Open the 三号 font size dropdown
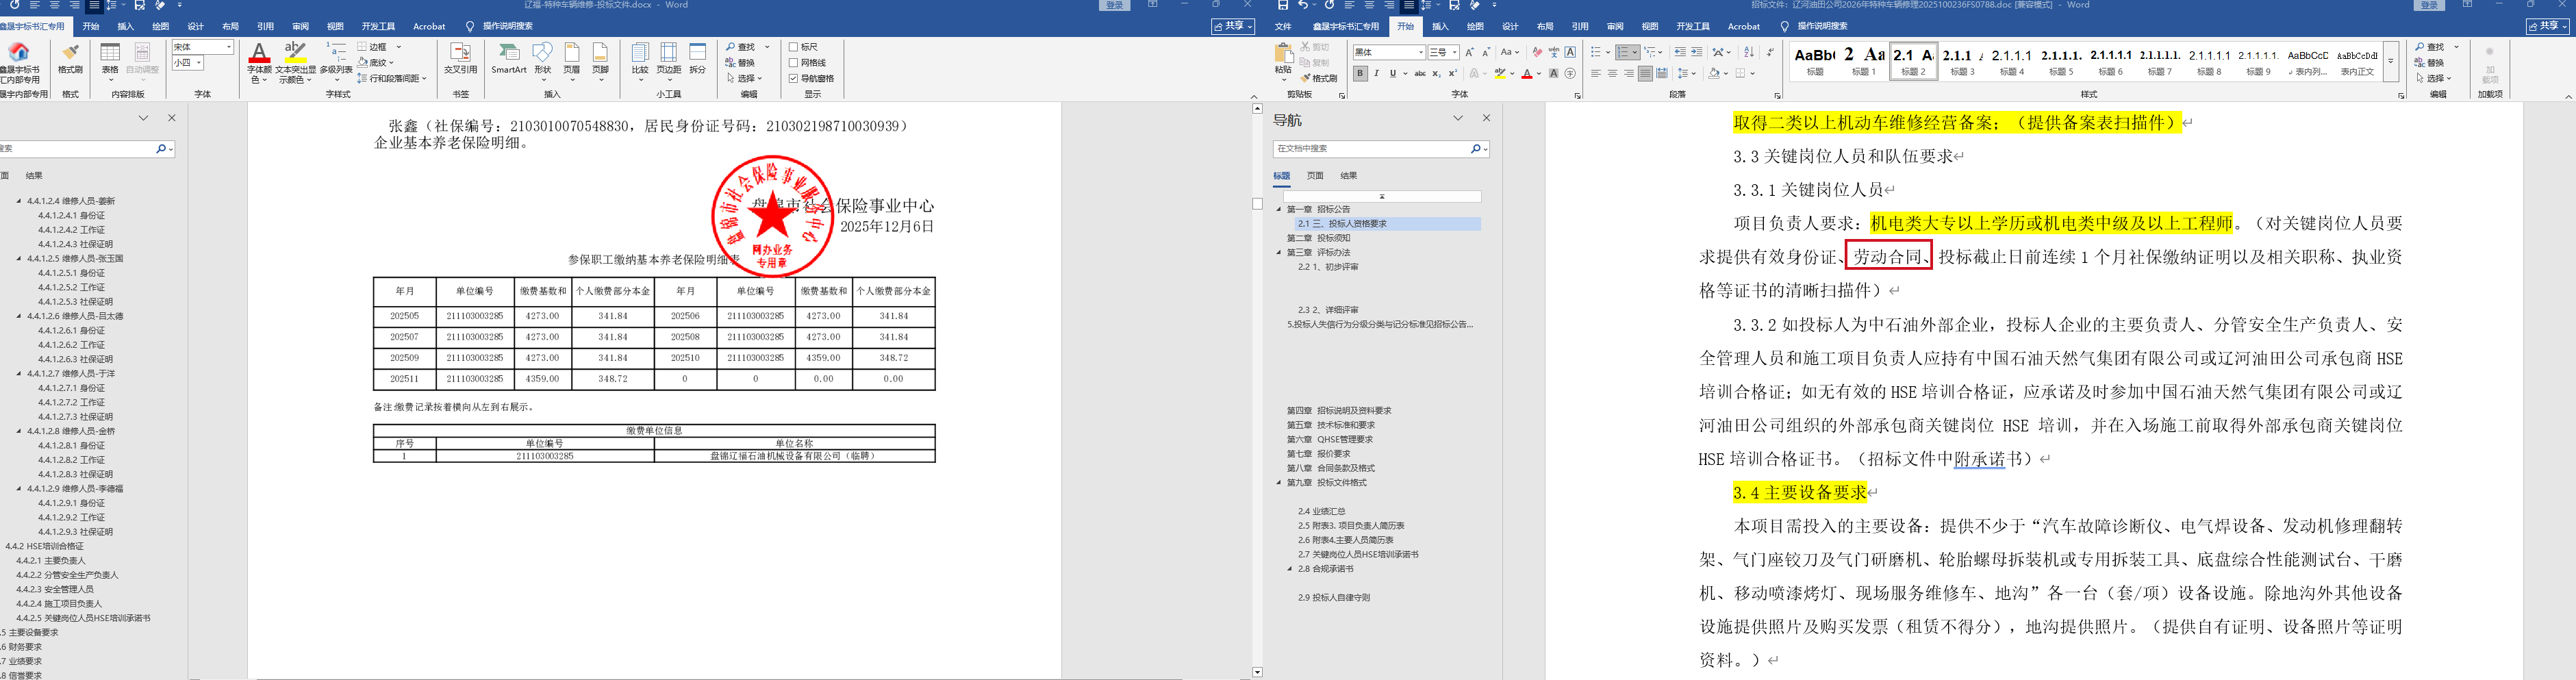The width and height of the screenshot is (2576, 680). (x=1455, y=52)
